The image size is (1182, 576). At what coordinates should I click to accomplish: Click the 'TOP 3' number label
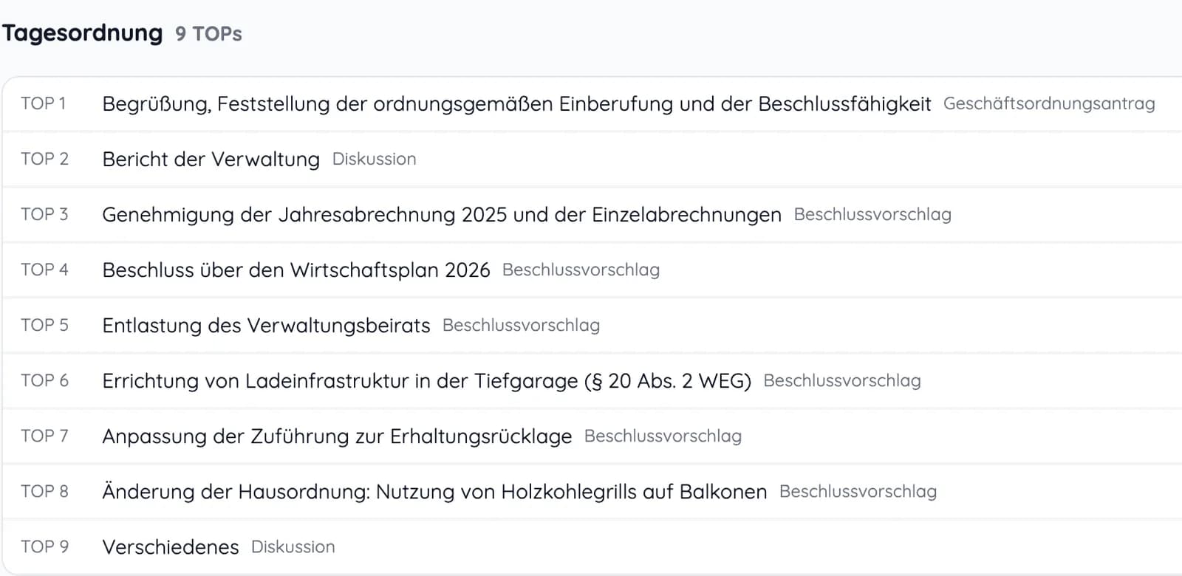click(x=44, y=214)
